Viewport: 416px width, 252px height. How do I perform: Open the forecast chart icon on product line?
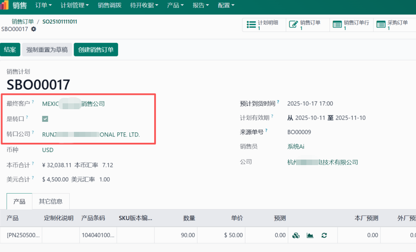(310, 235)
